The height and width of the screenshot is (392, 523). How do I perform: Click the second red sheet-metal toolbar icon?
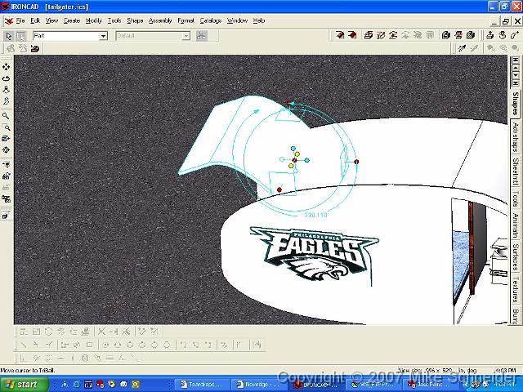click(x=352, y=35)
